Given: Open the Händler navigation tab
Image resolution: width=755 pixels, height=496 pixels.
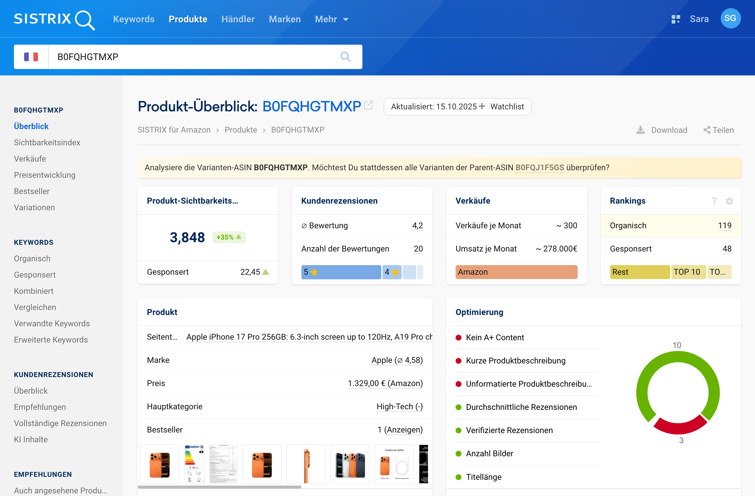Looking at the screenshot, I should [x=238, y=19].
